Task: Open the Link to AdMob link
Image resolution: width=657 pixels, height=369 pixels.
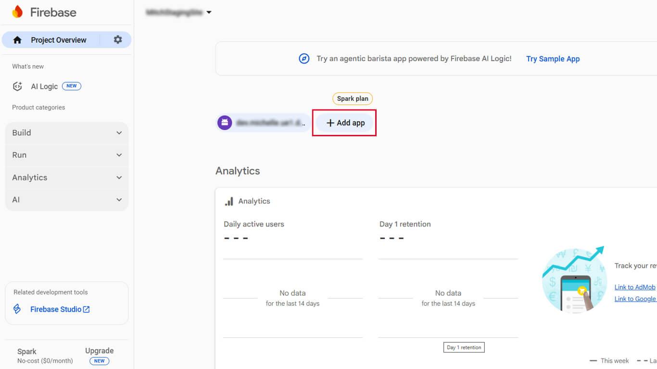Action: coord(634,287)
